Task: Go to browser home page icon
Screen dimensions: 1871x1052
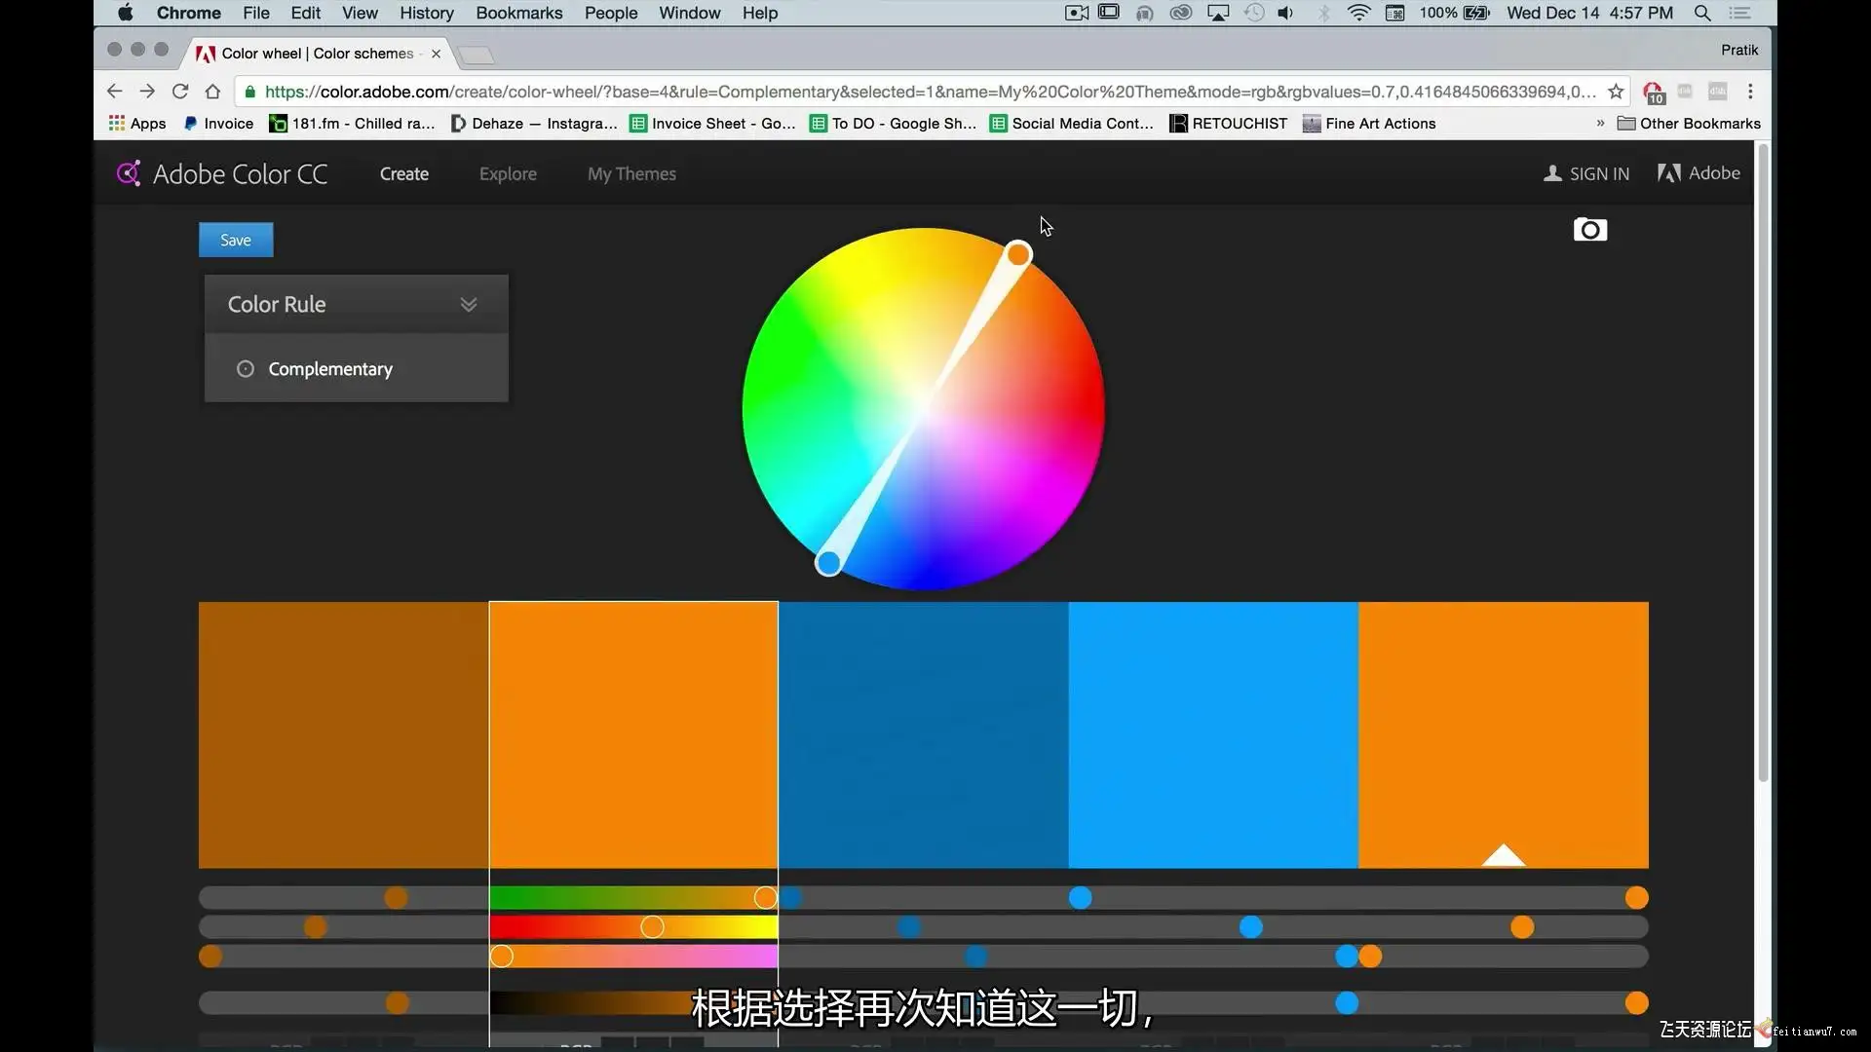Action: pos(212,92)
